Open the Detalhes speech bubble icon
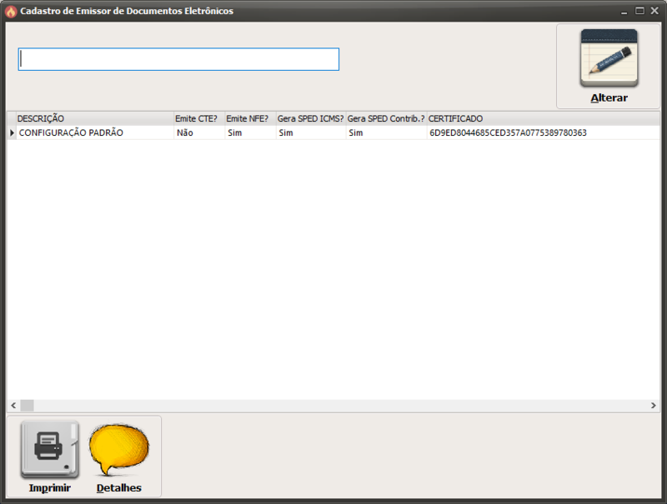The image size is (667, 504). click(x=119, y=450)
